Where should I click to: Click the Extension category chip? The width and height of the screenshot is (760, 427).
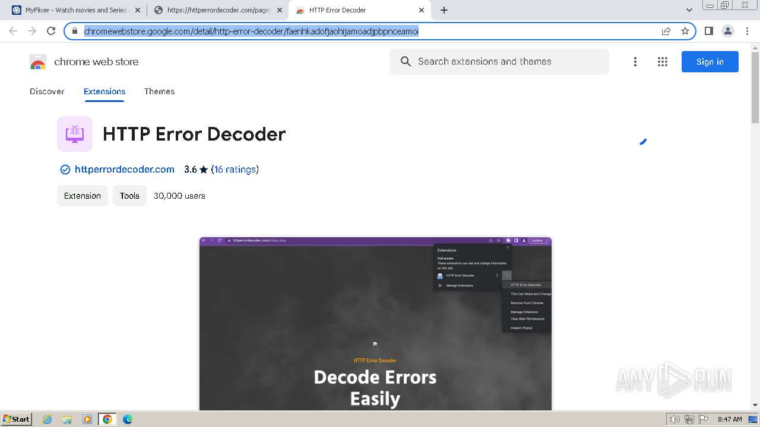pos(83,196)
